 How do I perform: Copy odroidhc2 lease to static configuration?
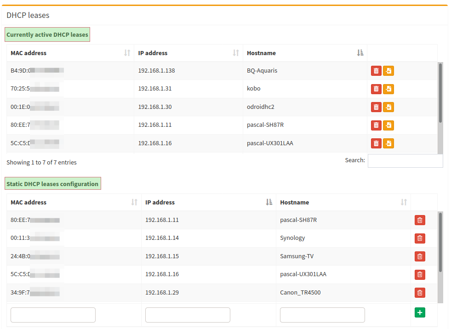[388, 107]
